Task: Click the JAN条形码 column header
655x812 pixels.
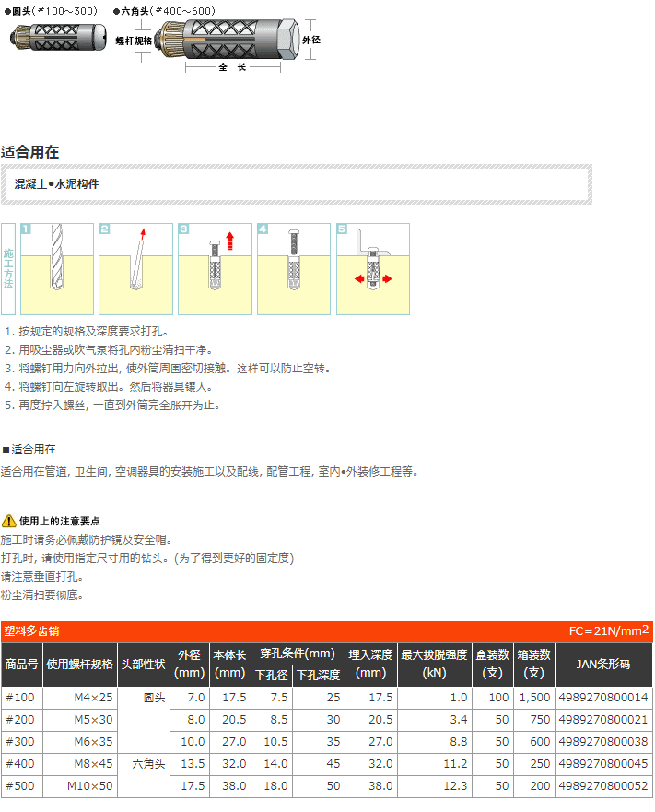Action: point(603,664)
